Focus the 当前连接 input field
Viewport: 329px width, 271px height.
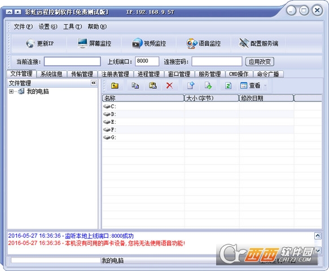pos(72,62)
